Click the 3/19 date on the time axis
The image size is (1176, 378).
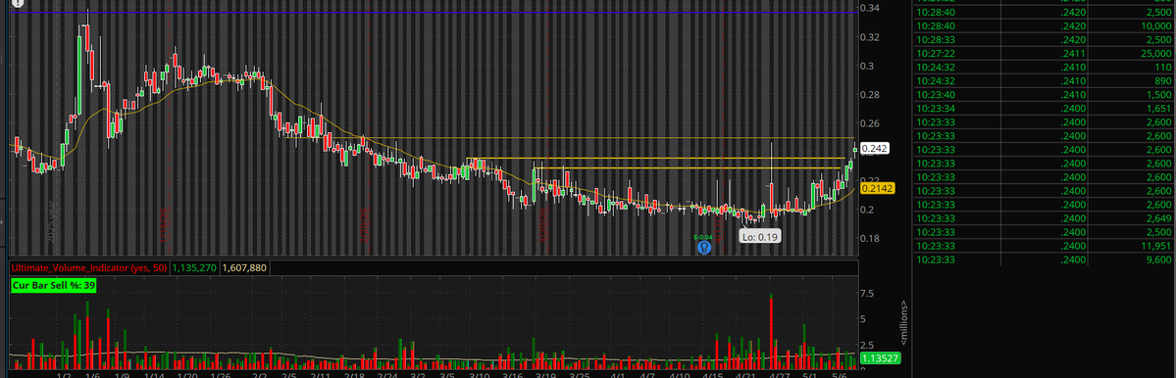click(x=546, y=374)
